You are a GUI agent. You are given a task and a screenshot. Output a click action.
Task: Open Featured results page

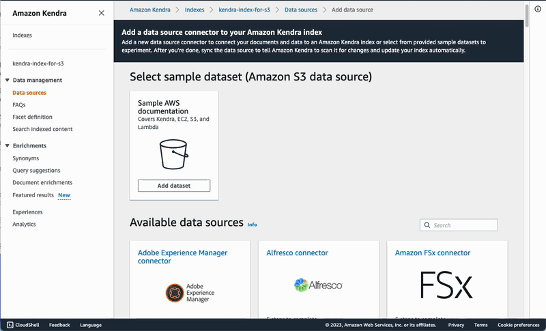(x=33, y=195)
